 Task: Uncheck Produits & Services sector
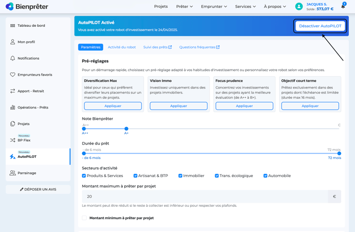point(84,175)
